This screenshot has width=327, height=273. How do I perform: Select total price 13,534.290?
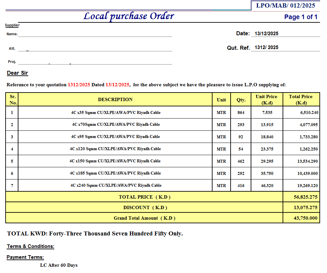308,161
